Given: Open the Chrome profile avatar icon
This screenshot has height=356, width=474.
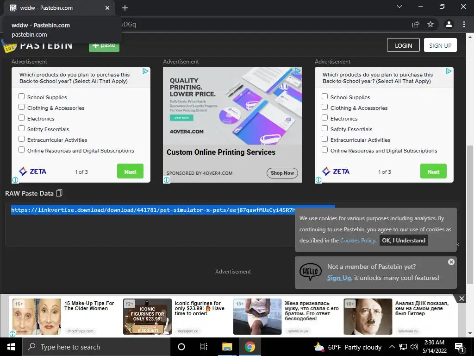Looking at the screenshot, I should tap(449, 24).
